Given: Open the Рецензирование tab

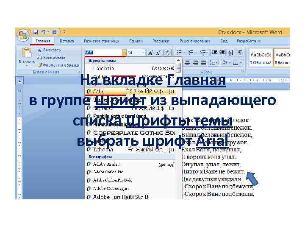Looking at the screenshot, I should (x=195, y=41).
